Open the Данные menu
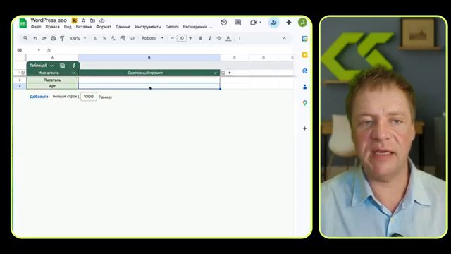This screenshot has height=254, width=451. click(x=123, y=27)
